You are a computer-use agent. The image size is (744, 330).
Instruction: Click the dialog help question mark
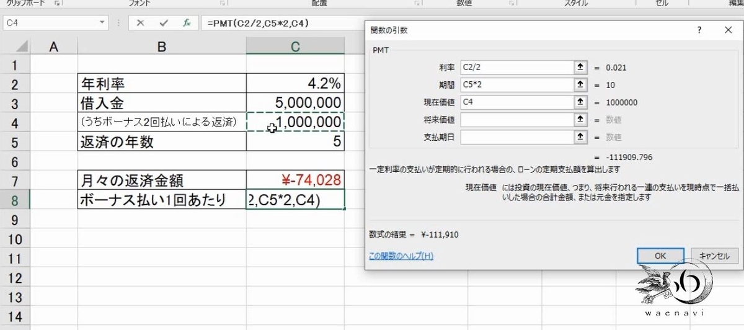[x=699, y=29]
